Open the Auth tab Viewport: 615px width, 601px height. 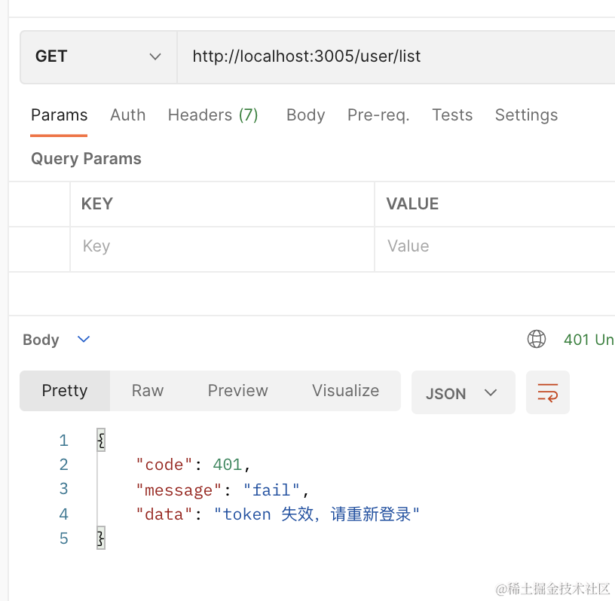point(127,115)
